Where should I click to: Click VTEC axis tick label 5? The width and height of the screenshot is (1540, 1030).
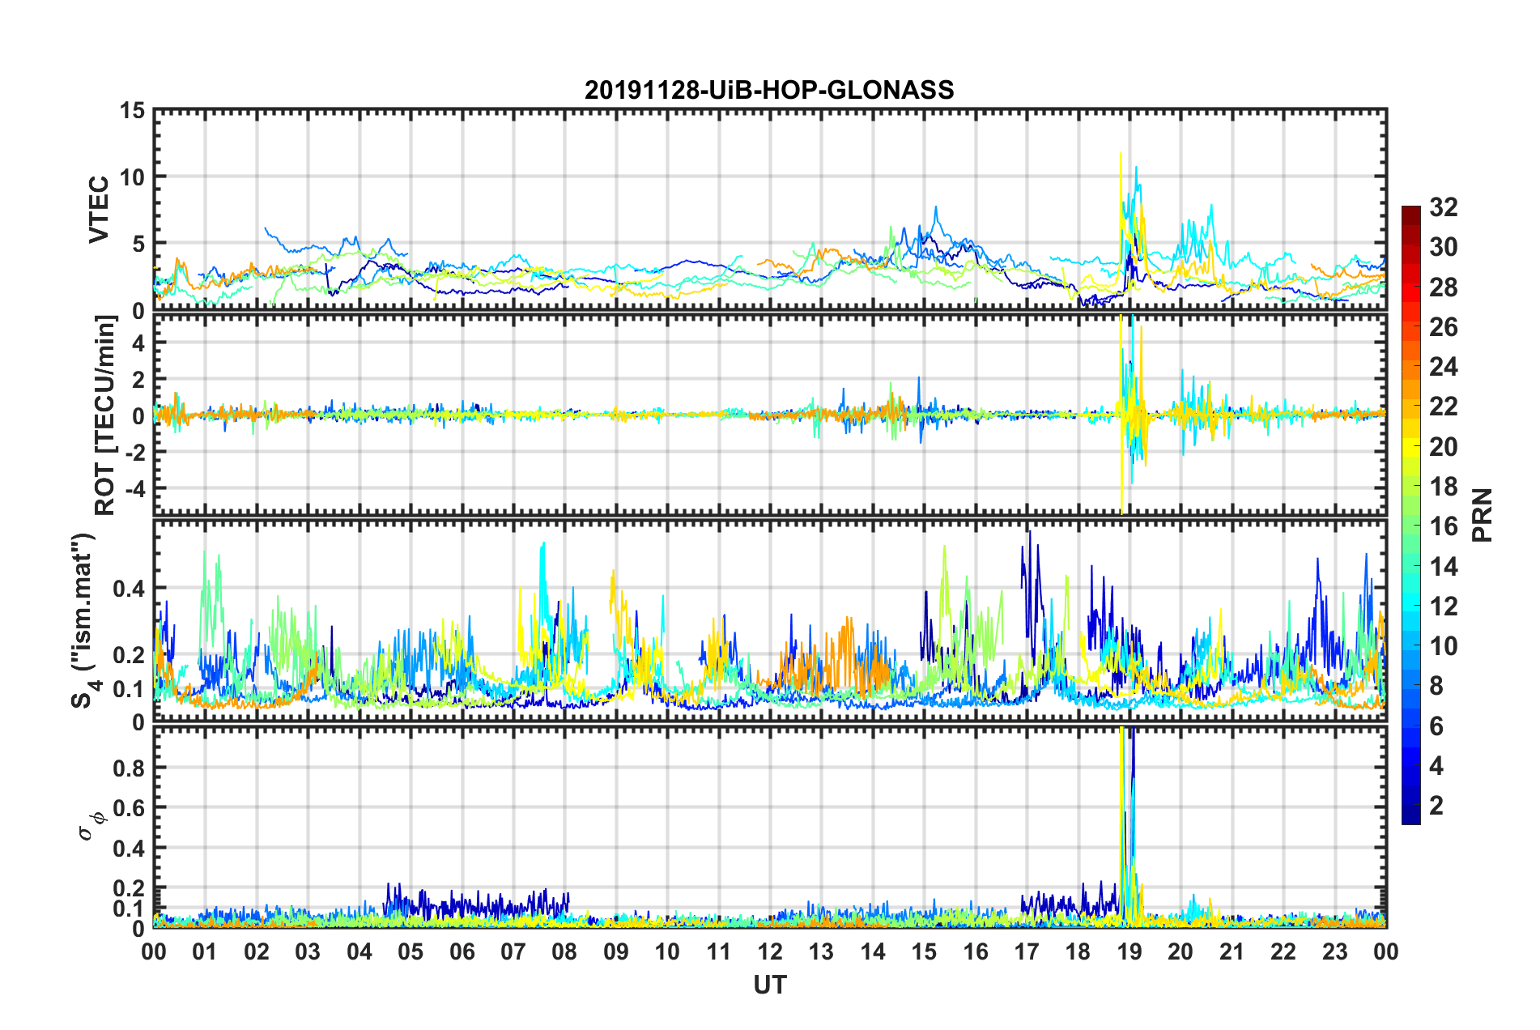click(x=138, y=244)
